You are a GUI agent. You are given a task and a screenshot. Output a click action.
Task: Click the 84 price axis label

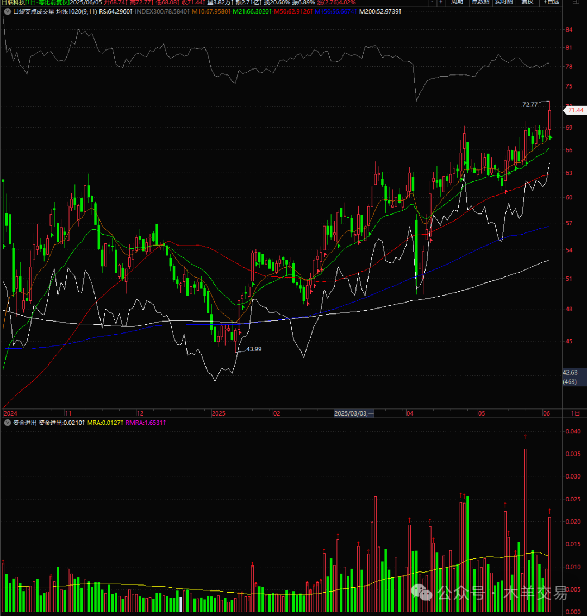569,29
